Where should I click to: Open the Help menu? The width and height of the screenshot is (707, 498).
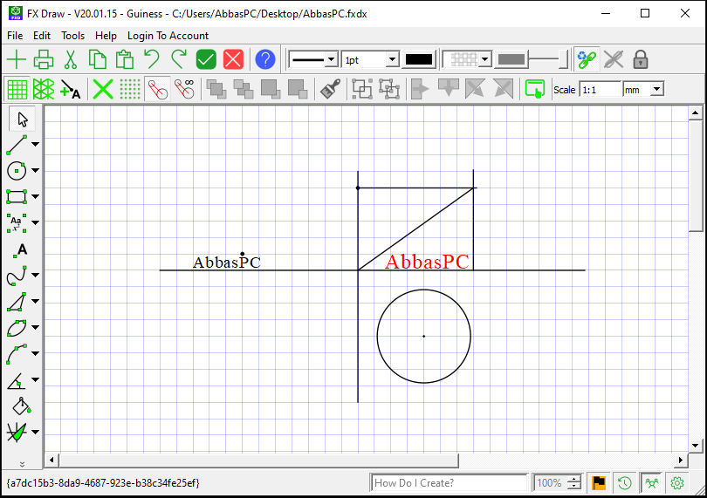point(106,36)
